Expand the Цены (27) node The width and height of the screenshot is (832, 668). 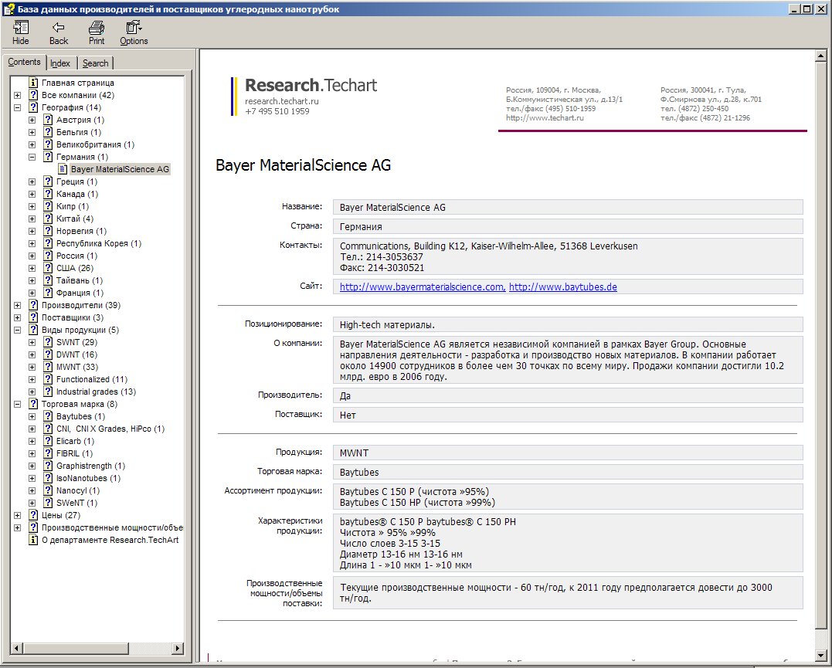coord(18,515)
